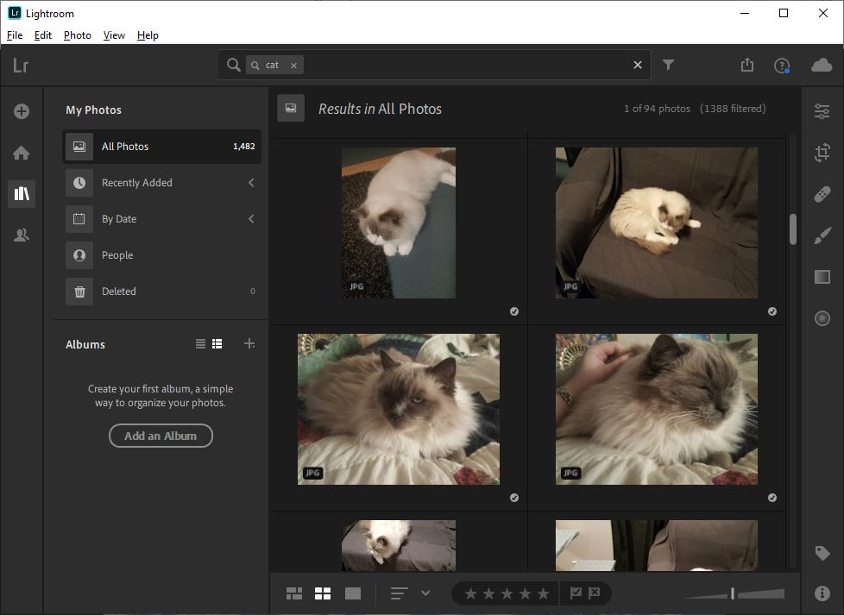844x615 pixels.
Task: Clear the search field with X
Action: [x=638, y=65]
